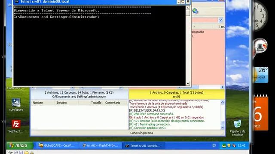Click 'Bienvenido a Telnet Server de Microsoft.' line
This screenshot has width=275, height=154.
(x=56, y=10)
